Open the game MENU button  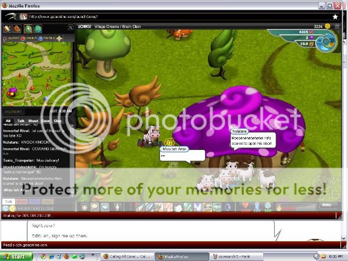coord(327,205)
